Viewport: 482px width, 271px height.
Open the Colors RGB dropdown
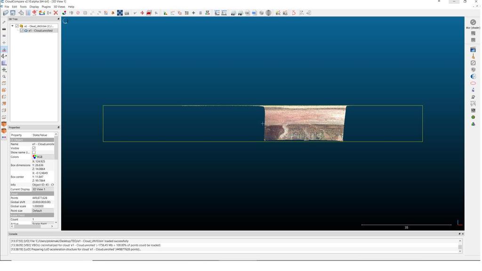43,157
